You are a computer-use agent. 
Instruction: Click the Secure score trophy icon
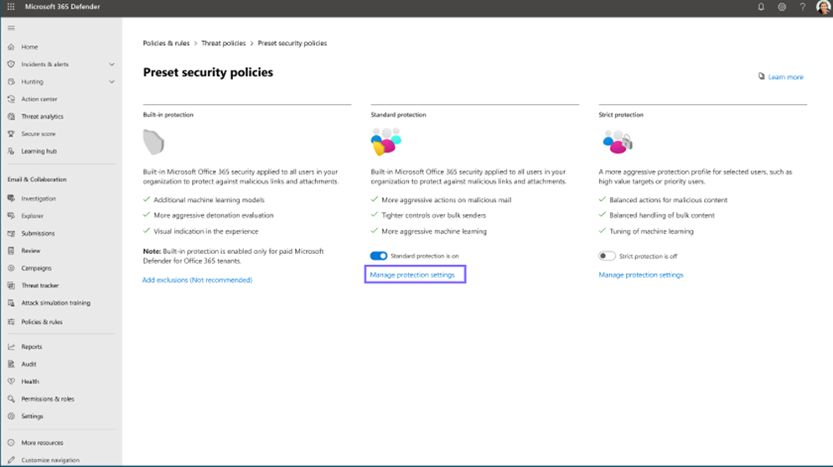tap(11, 134)
